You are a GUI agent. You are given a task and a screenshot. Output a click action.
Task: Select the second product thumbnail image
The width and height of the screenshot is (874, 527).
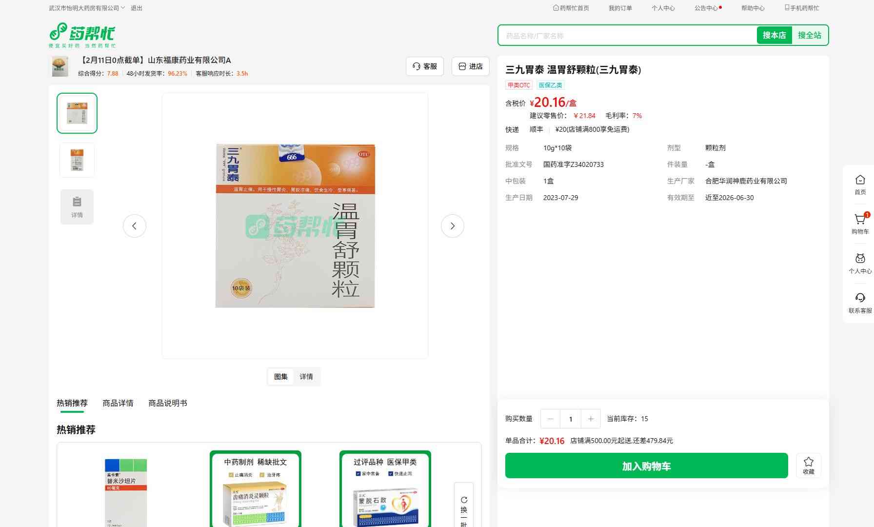pyautogui.click(x=77, y=160)
